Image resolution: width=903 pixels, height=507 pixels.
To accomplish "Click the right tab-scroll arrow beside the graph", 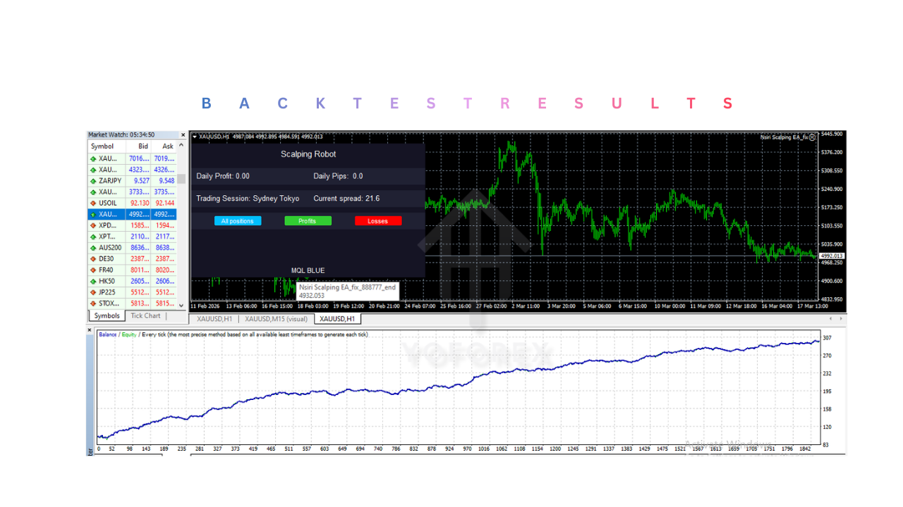I will pyautogui.click(x=841, y=318).
